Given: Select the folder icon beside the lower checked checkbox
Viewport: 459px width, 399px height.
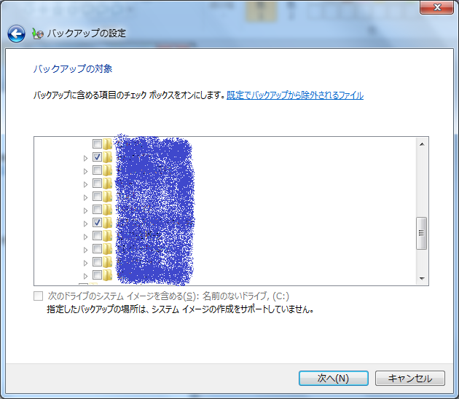Looking at the screenshot, I should click(x=107, y=223).
